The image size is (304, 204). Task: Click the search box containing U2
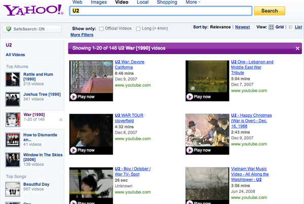point(160,11)
